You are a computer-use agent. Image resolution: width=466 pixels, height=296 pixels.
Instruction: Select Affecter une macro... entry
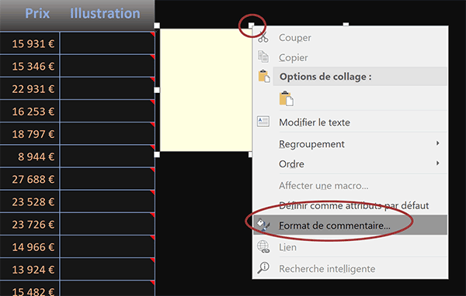click(x=350, y=186)
